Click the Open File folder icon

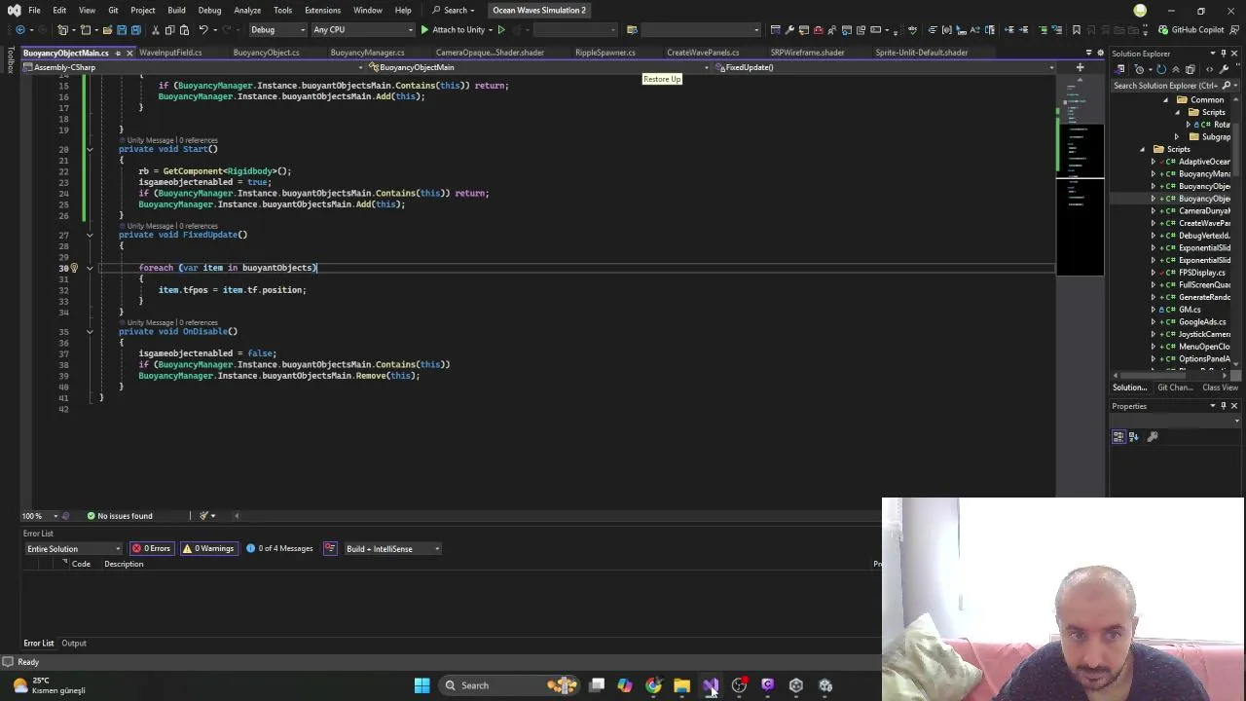107,29
